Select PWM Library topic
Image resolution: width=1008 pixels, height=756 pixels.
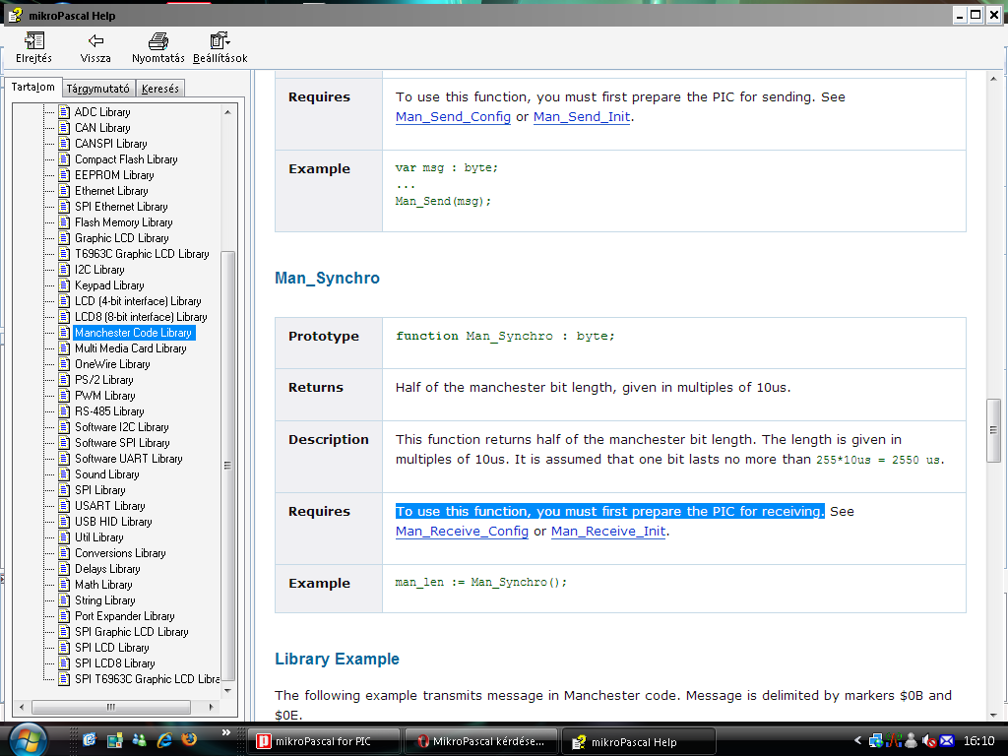coord(104,396)
